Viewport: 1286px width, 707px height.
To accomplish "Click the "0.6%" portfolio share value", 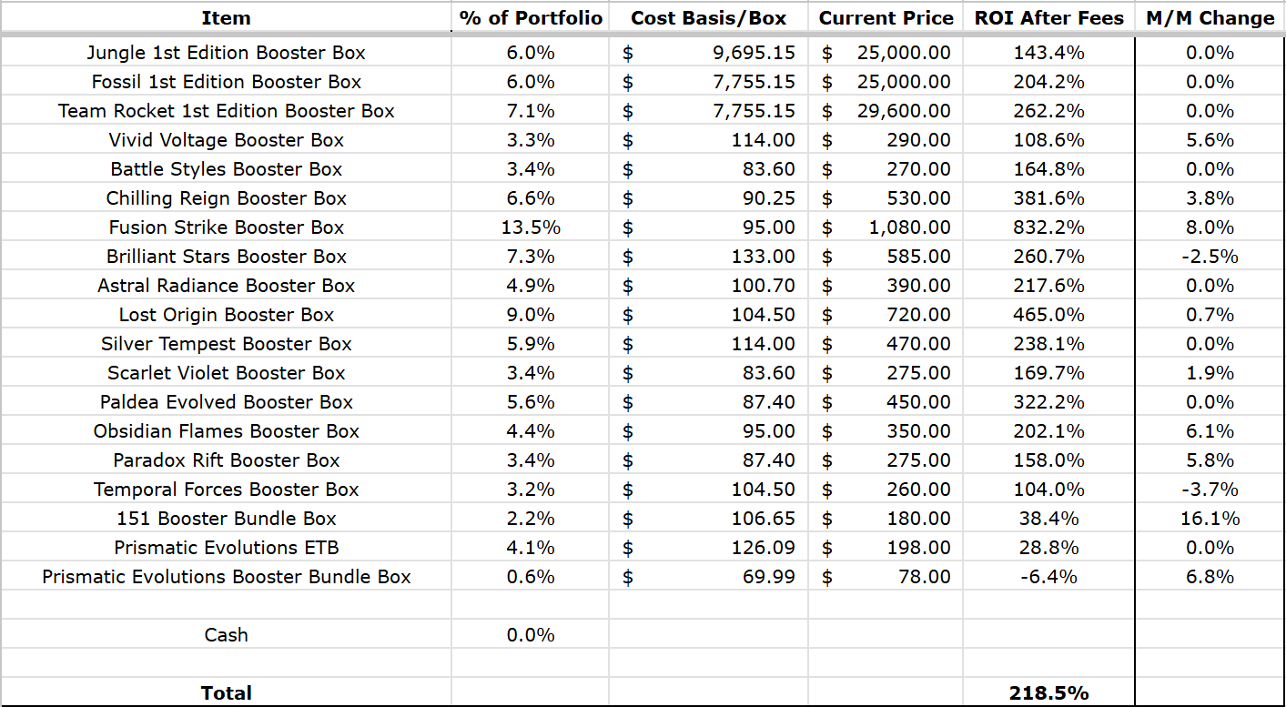I will [x=531, y=577].
